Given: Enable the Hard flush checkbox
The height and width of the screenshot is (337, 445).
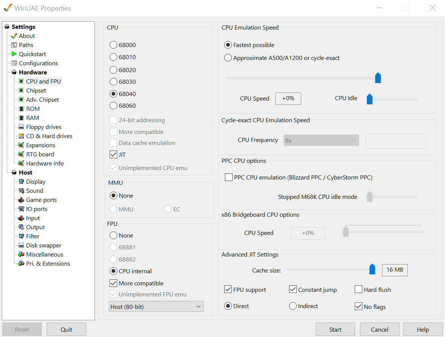Looking at the screenshot, I should pyautogui.click(x=359, y=289).
